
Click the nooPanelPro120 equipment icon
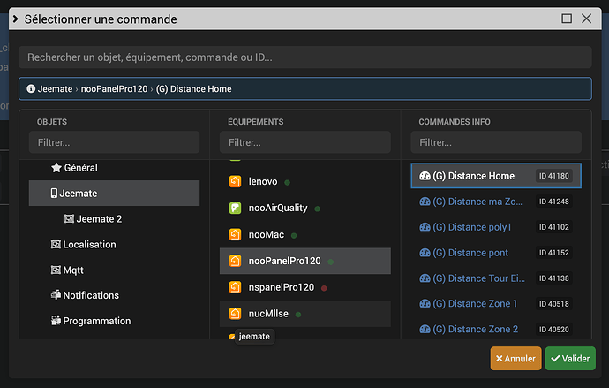point(235,261)
